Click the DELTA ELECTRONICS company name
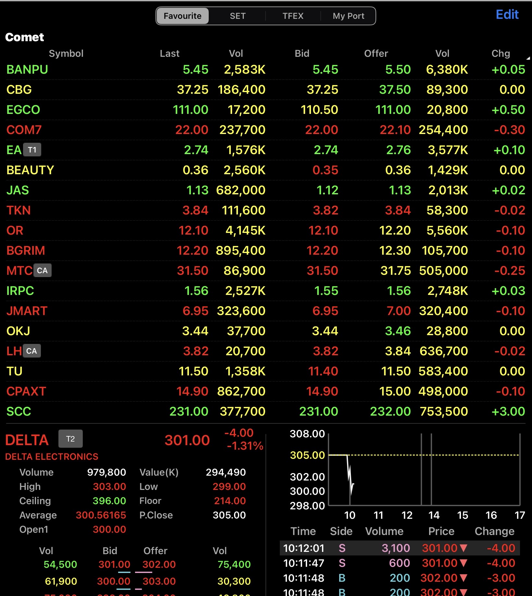This screenshot has width=532, height=596. 52,456
